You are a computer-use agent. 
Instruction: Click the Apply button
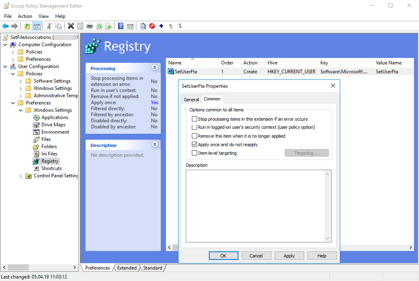click(289, 255)
